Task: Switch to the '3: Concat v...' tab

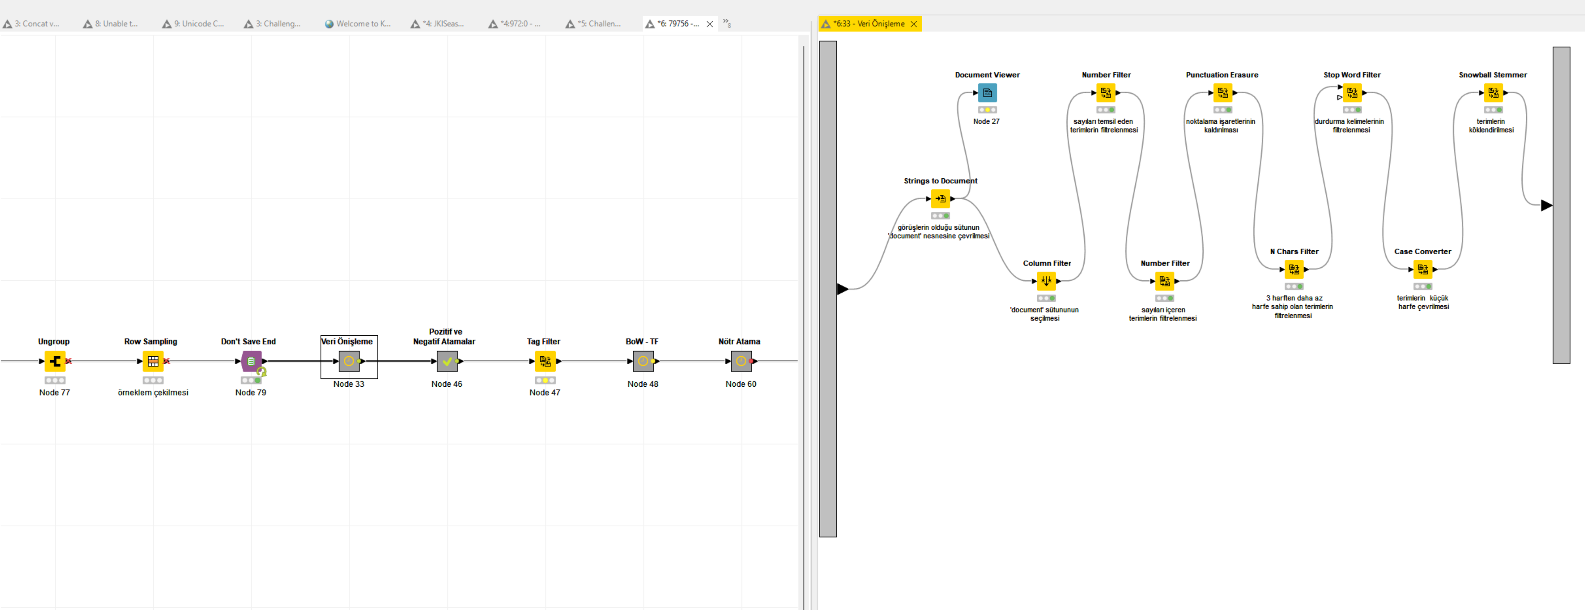Action: coord(32,24)
